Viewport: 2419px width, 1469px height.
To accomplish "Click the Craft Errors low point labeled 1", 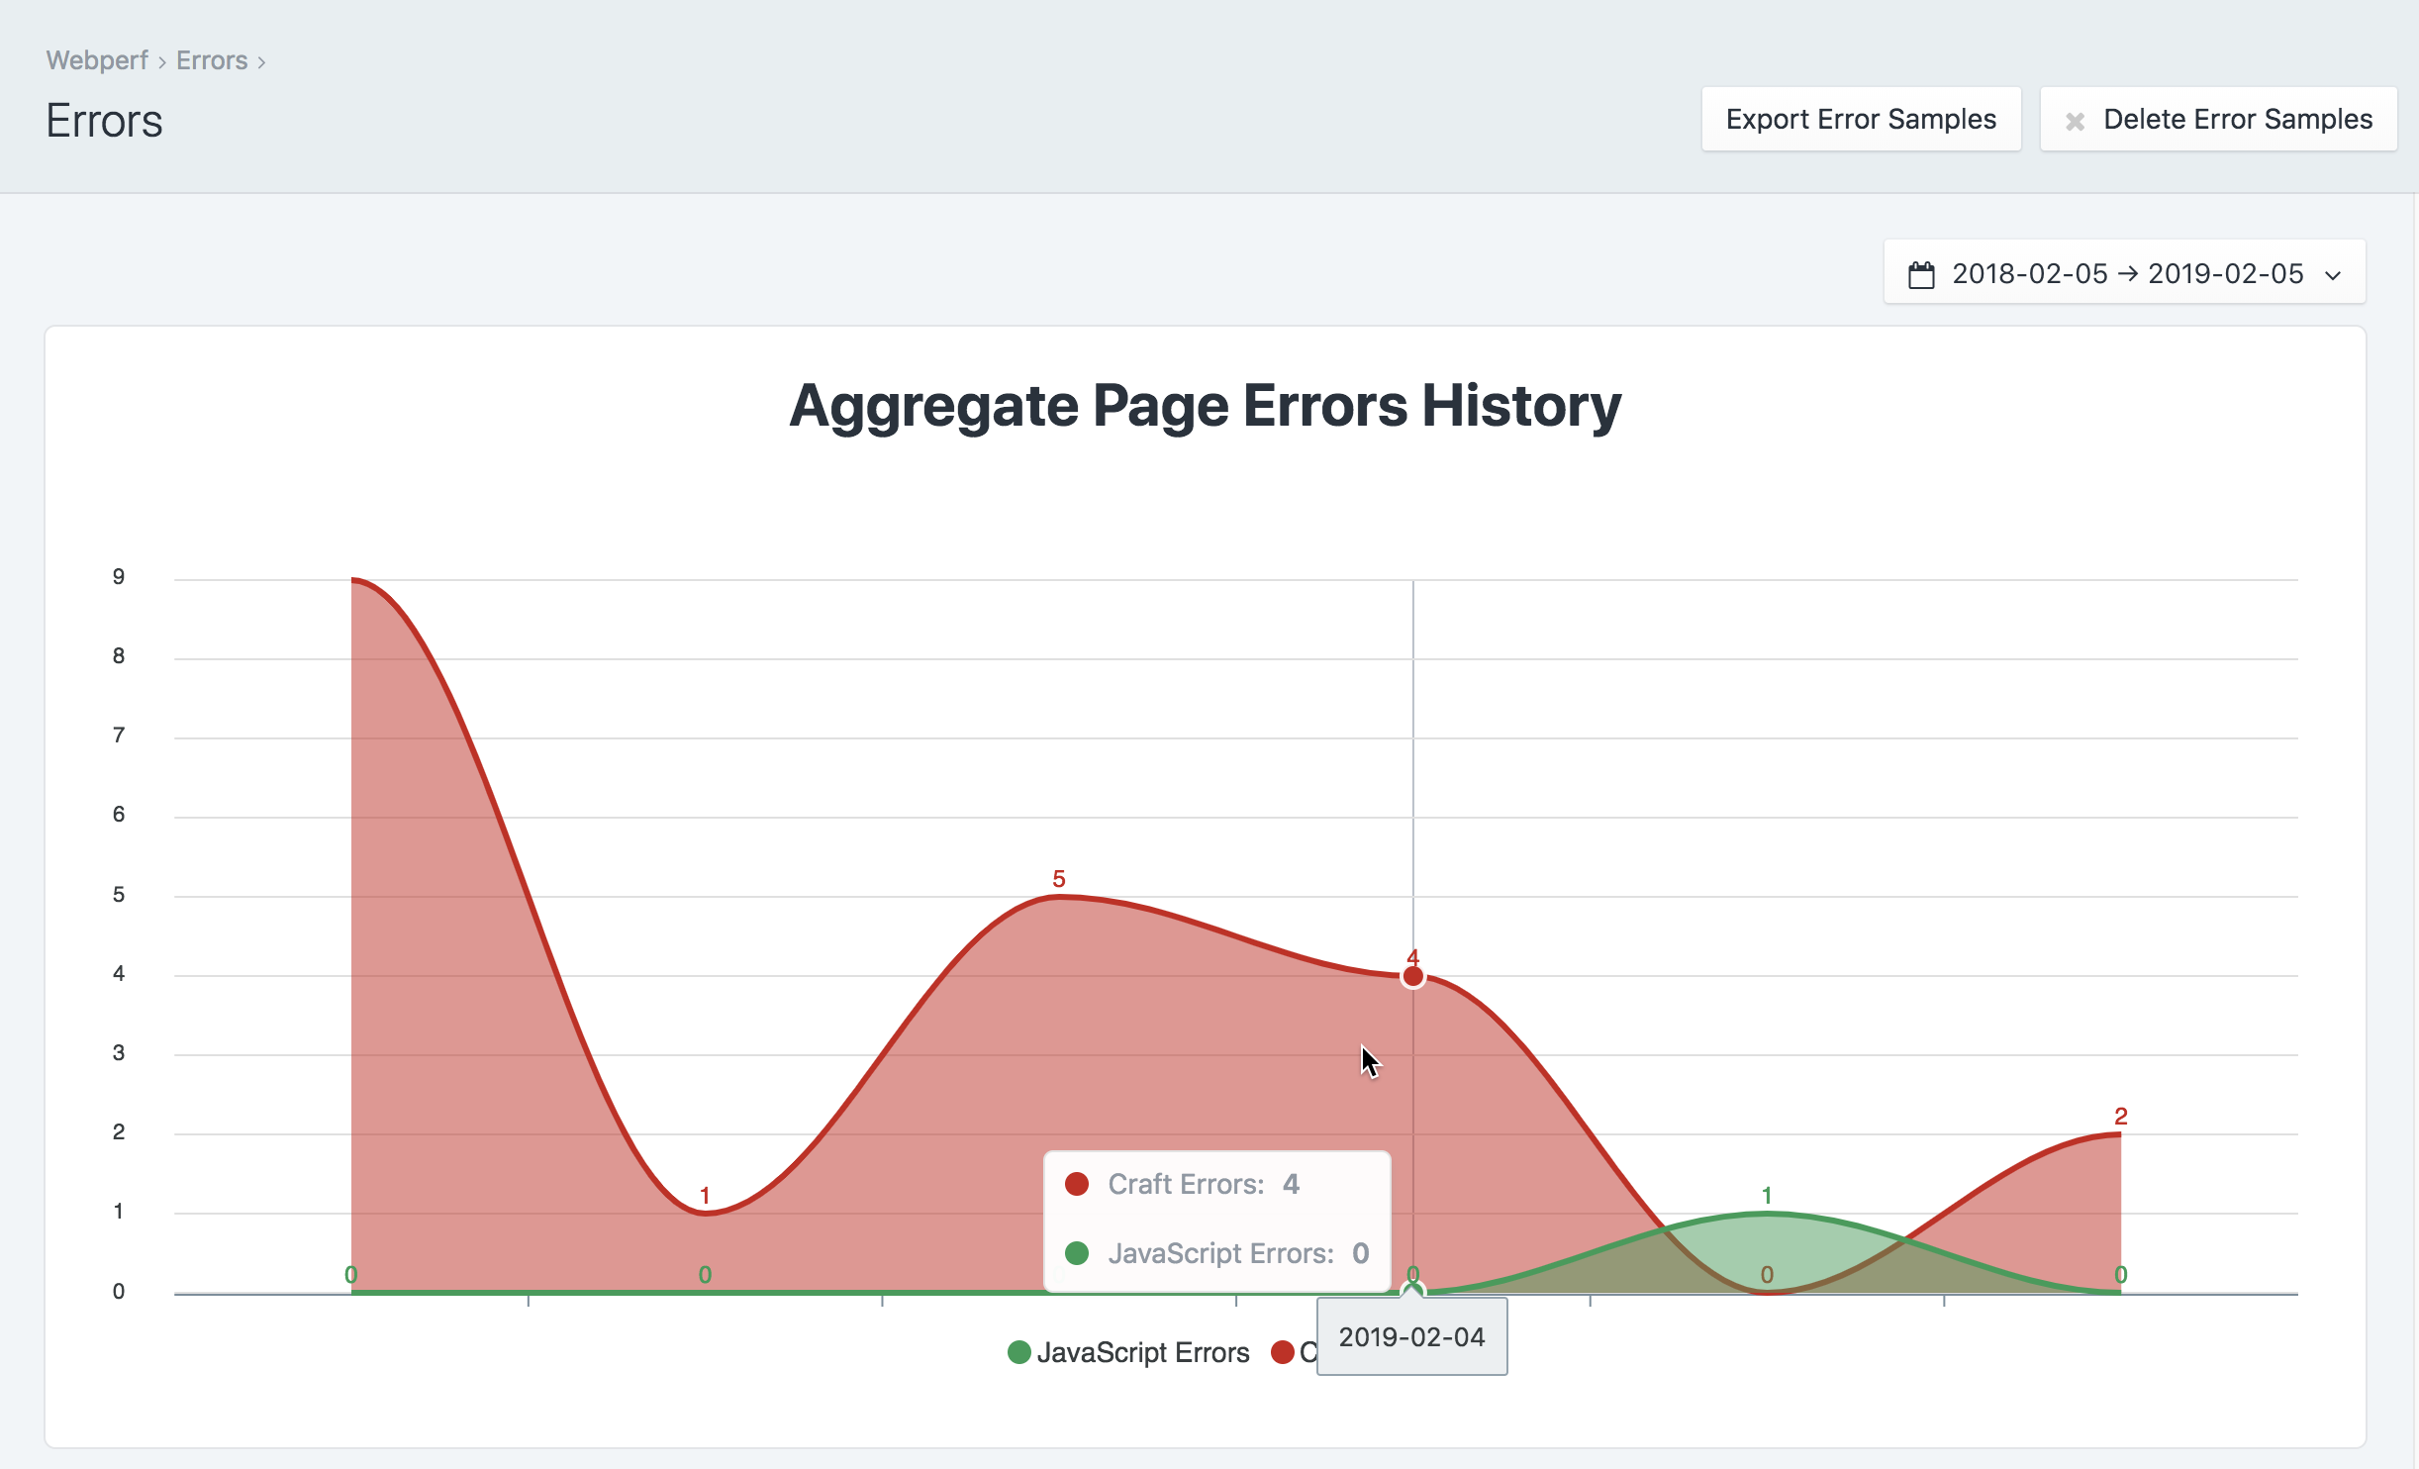I will [705, 1213].
